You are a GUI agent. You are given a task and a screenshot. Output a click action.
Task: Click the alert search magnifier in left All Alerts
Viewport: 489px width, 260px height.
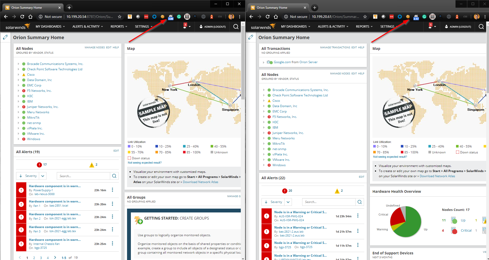point(114,176)
